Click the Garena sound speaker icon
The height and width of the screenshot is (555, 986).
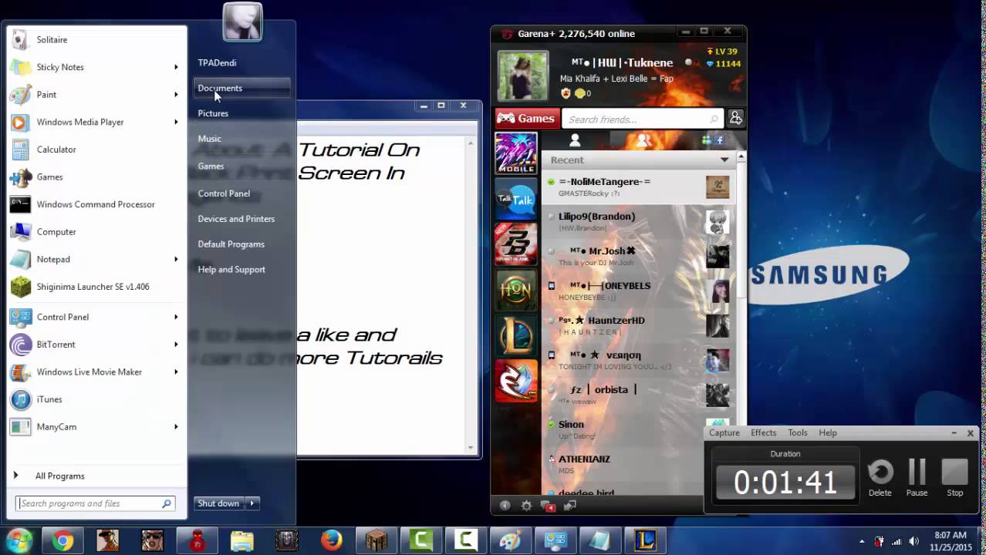(x=505, y=506)
